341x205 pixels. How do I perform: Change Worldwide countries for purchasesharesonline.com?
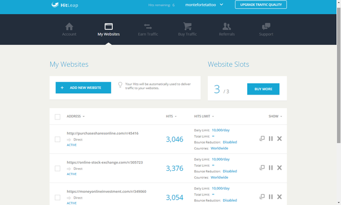pos(219,148)
